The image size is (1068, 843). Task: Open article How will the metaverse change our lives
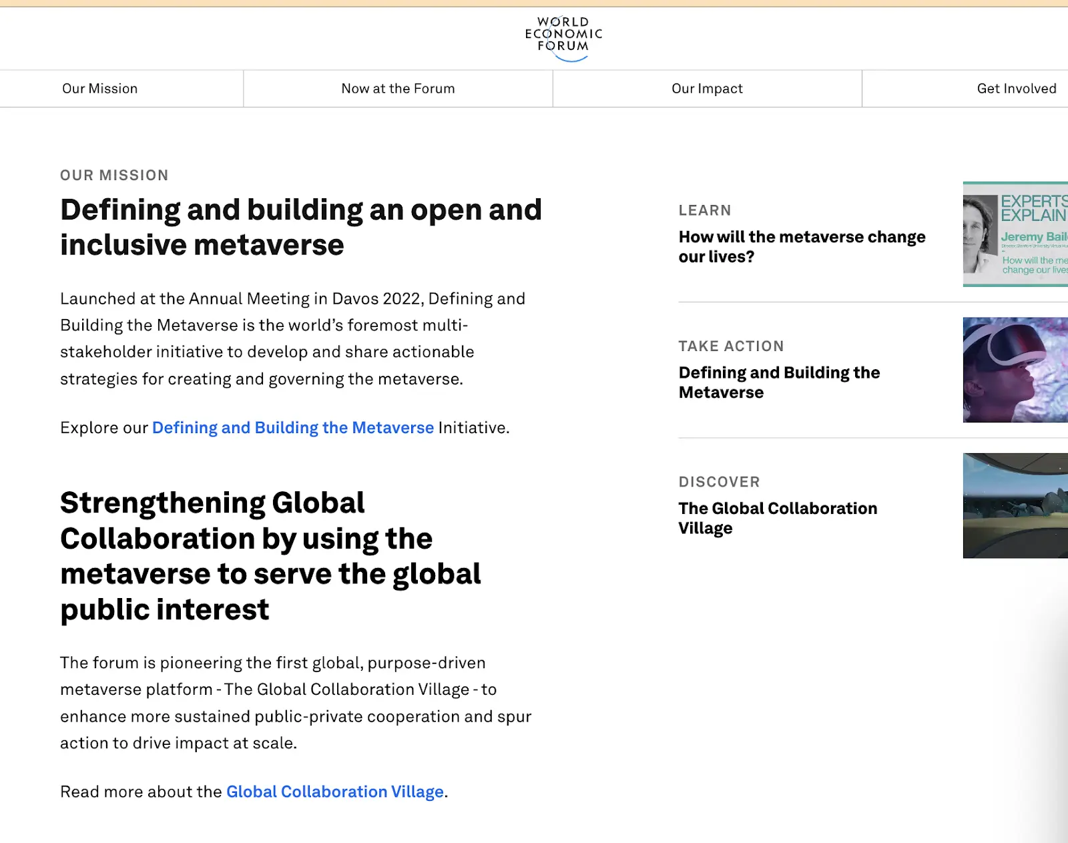pos(802,247)
